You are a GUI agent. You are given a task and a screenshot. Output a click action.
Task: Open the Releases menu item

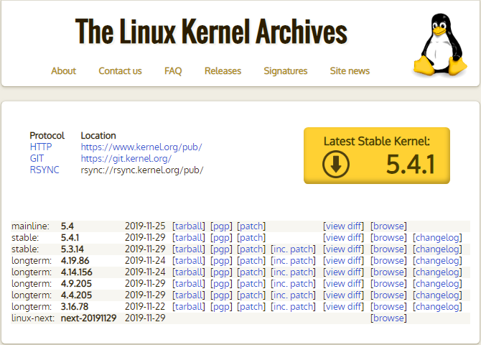tap(223, 71)
